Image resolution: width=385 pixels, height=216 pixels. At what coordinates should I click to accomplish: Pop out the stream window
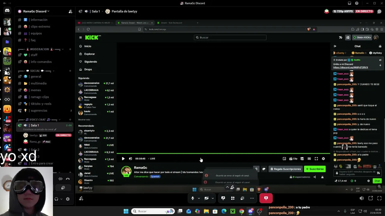pos(371,198)
